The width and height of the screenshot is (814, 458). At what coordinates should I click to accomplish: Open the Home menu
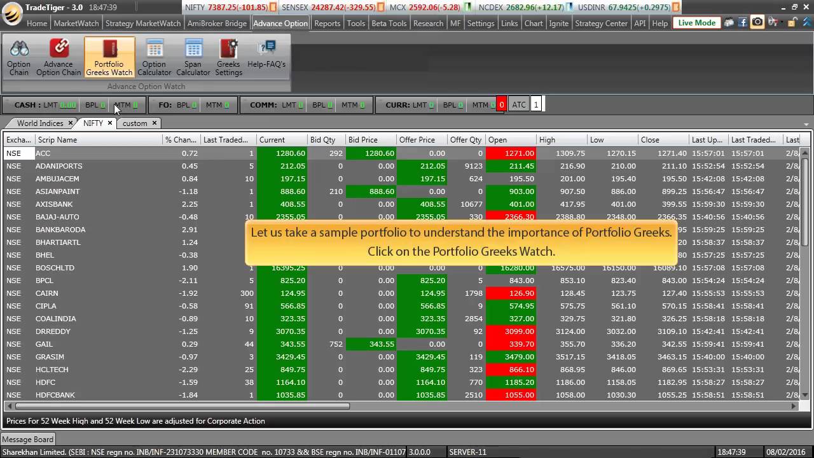(x=37, y=23)
